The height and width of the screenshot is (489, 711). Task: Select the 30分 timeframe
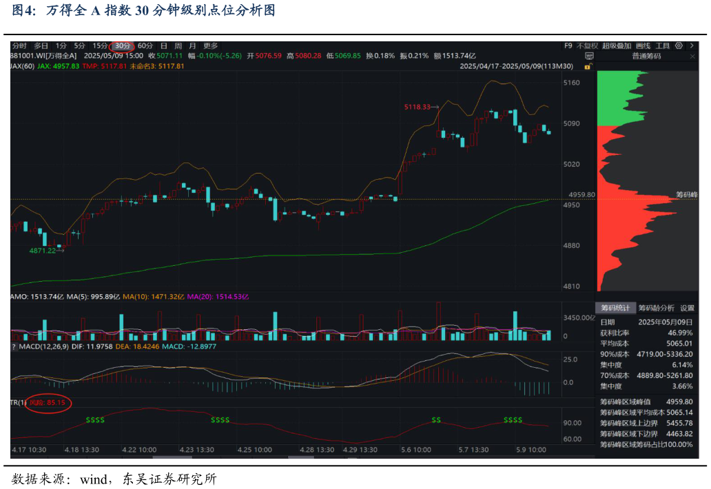point(123,45)
